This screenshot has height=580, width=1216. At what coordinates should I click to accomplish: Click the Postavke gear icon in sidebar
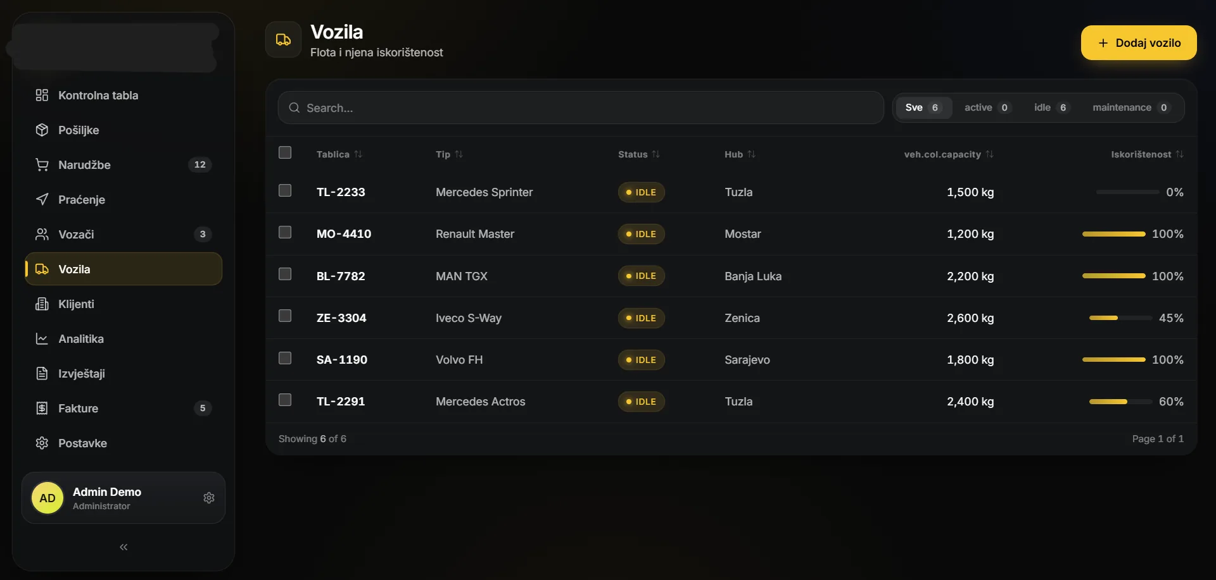click(x=42, y=443)
